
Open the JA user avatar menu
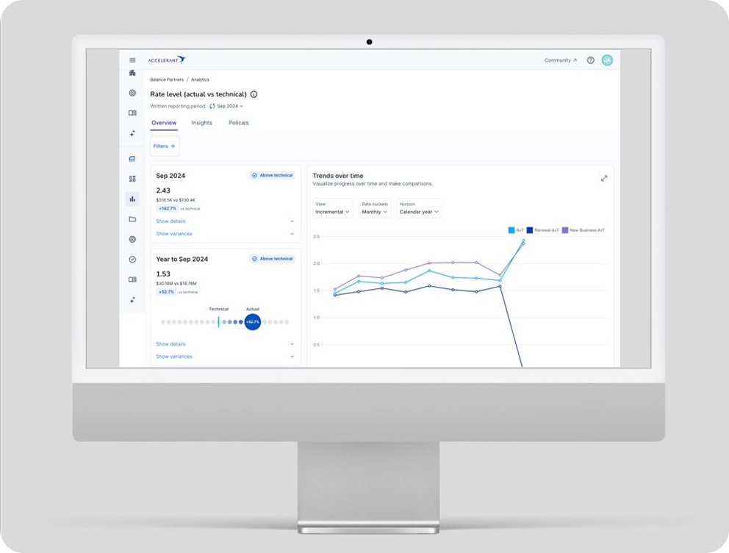tap(607, 60)
